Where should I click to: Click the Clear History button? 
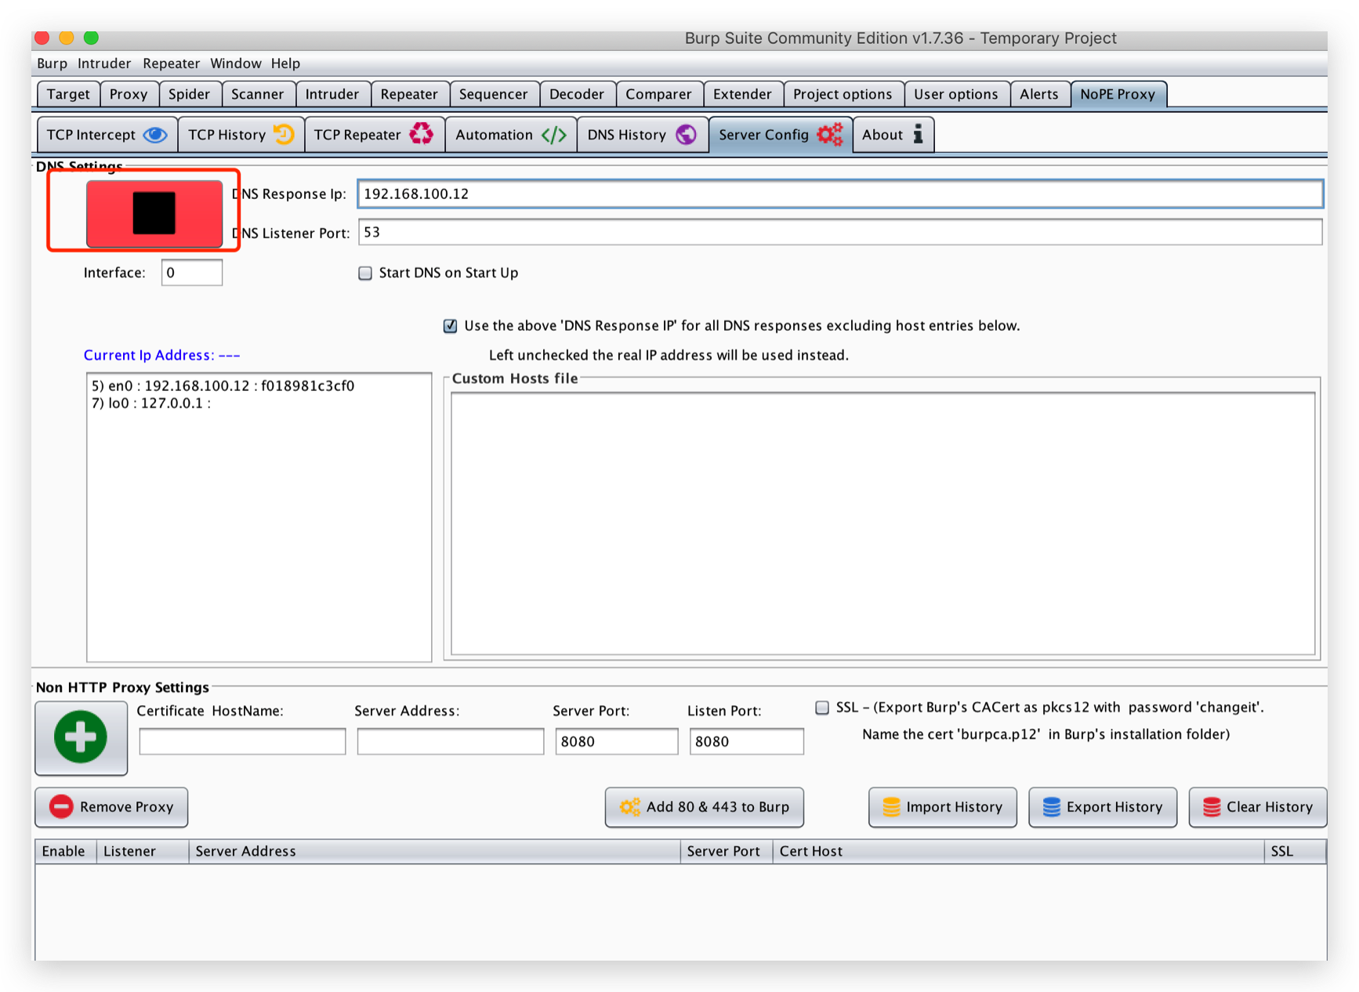(x=1258, y=807)
